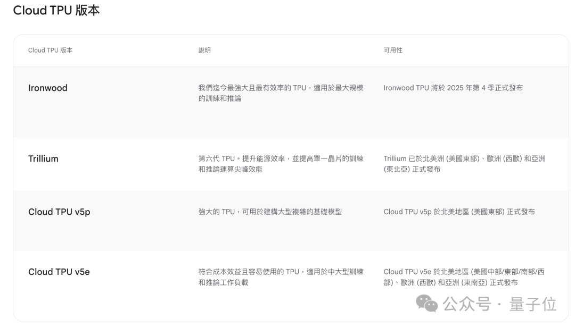
Task: Click the Cloud TPU v5p 北美地區 availability text
Action: pos(459,212)
